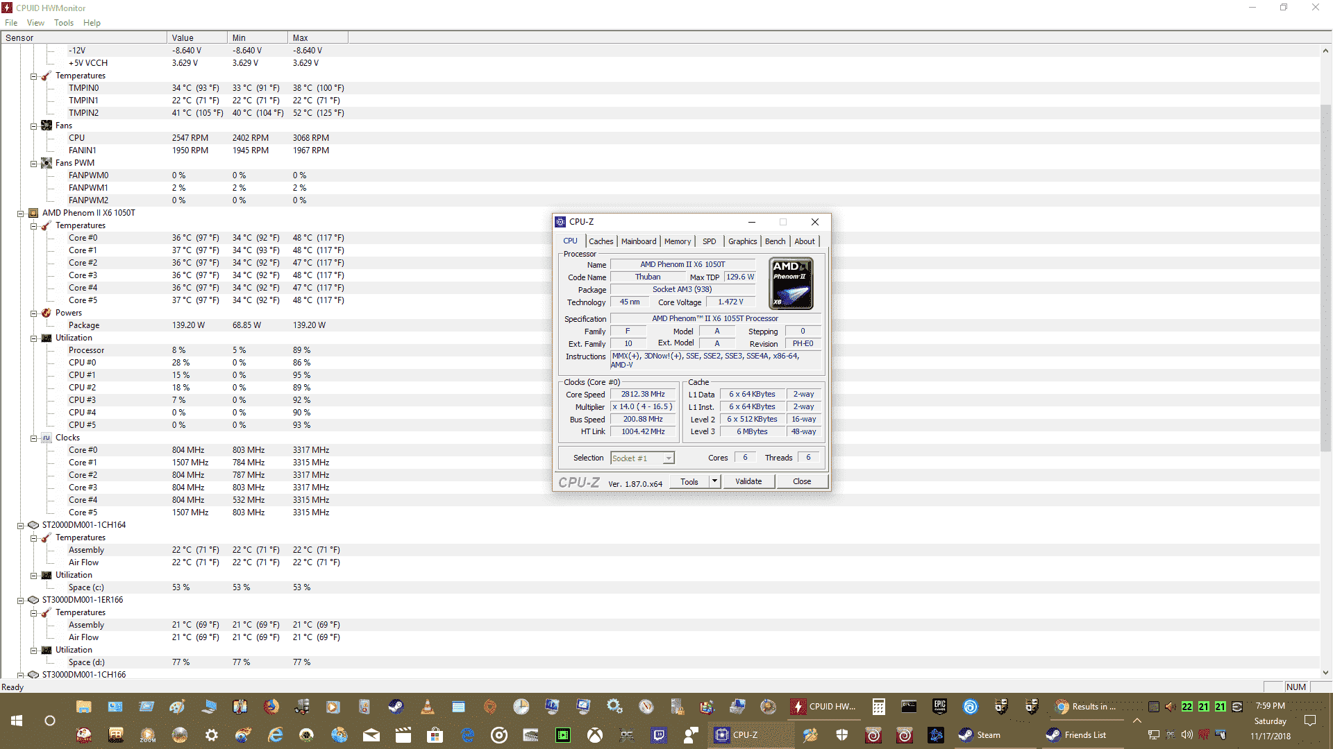Open Calculator from taskbar

[878, 707]
